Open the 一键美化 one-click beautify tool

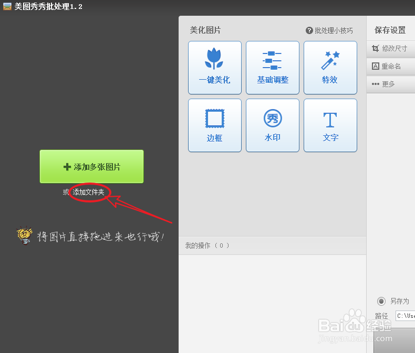[215, 68]
